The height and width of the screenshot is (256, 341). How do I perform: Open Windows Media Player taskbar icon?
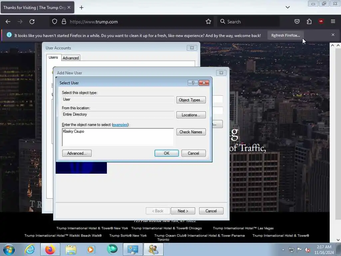pyautogui.click(x=91, y=249)
